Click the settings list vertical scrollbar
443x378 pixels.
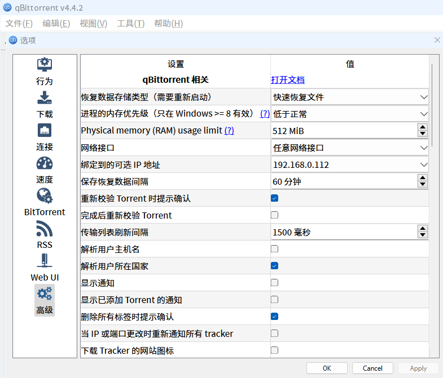(432, 105)
